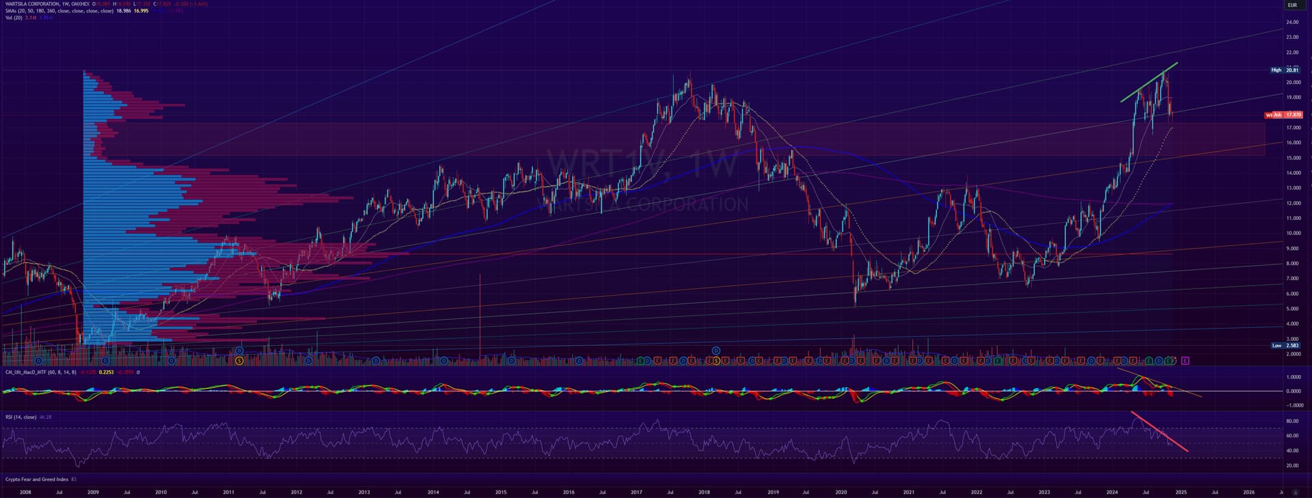
Task: Click the first green earnings marker near 2017
Action: pos(640,360)
